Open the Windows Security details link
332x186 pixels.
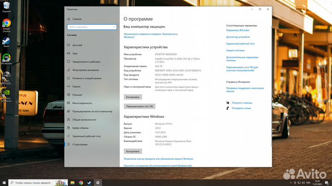(150, 35)
